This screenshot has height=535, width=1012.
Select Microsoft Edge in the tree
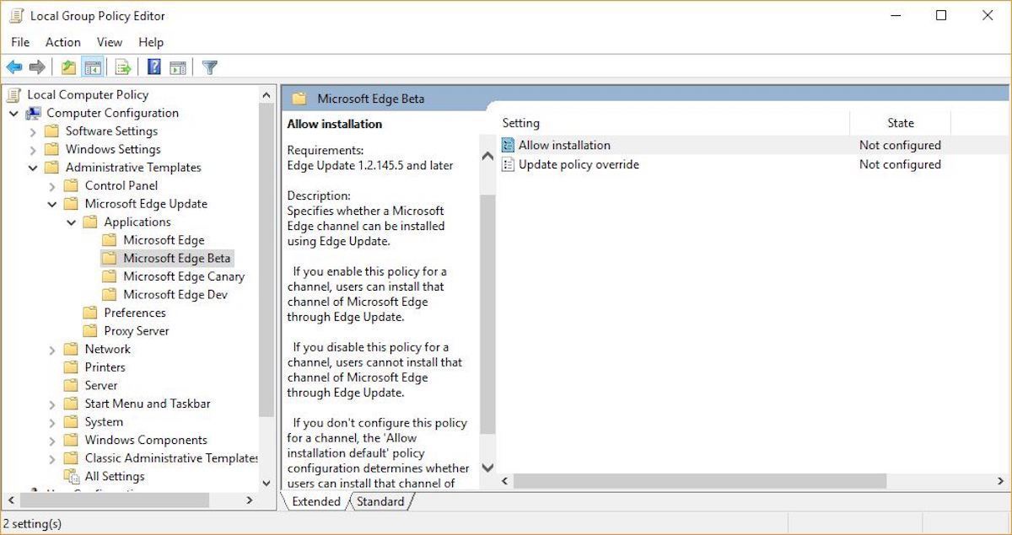[164, 240]
